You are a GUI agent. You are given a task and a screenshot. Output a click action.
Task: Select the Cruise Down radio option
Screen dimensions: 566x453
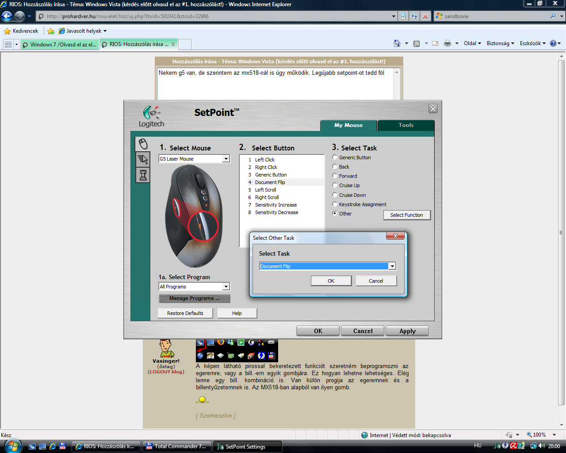(335, 195)
